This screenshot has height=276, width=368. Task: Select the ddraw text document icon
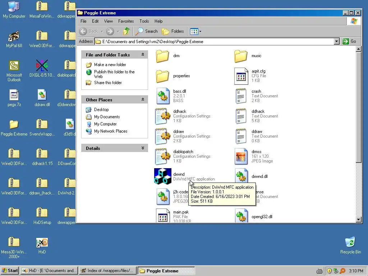point(241,136)
